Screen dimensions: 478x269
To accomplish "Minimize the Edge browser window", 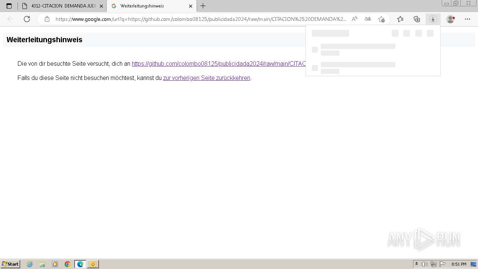I will [447, 3].
